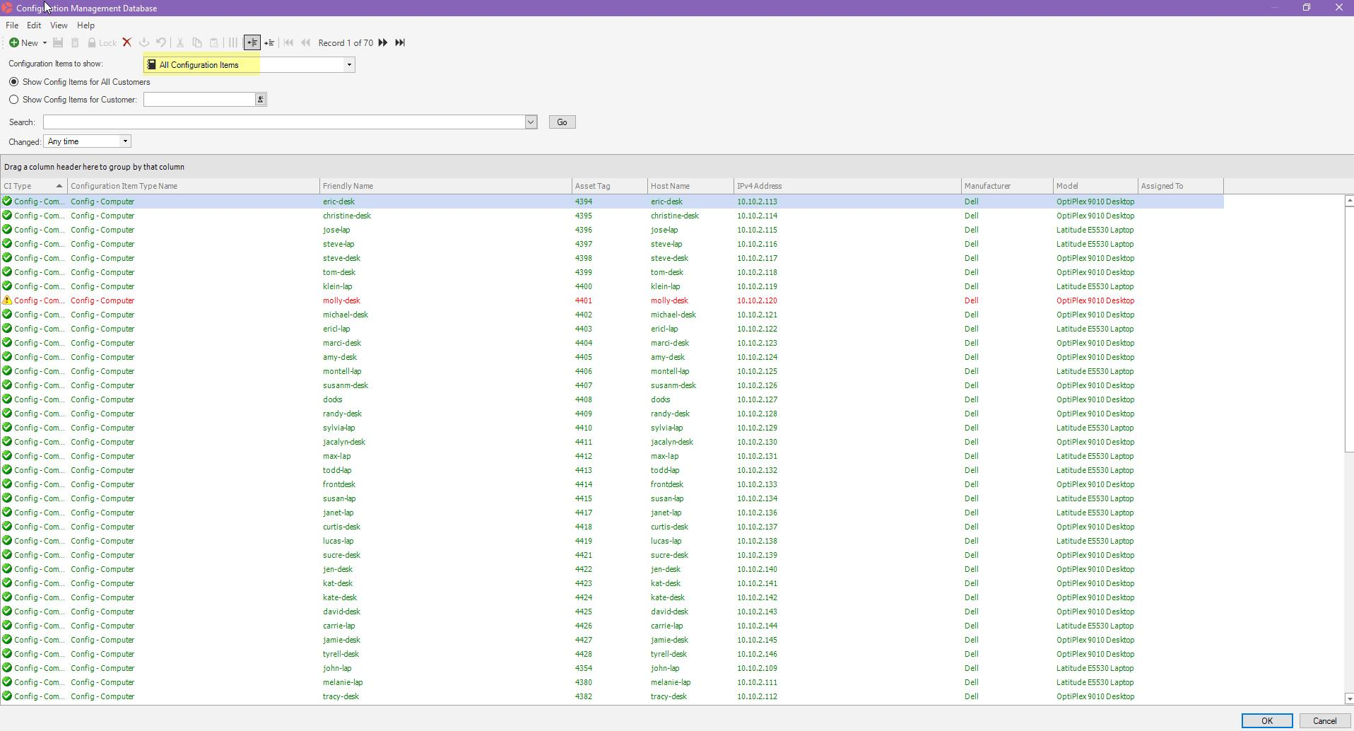
Task: Click the second indent icon in toolbar
Action: pyautogui.click(x=269, y=43)
